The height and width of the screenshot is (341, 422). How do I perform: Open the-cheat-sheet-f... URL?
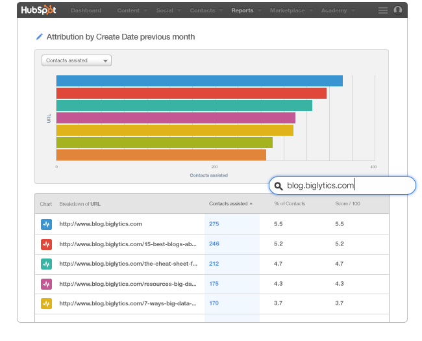pos(129,264)
